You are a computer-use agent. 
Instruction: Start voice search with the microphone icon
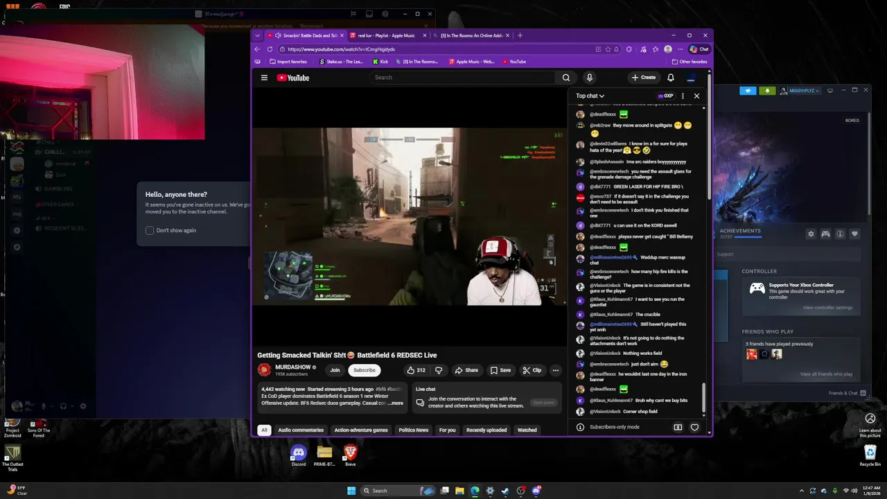tap(589, 78)
